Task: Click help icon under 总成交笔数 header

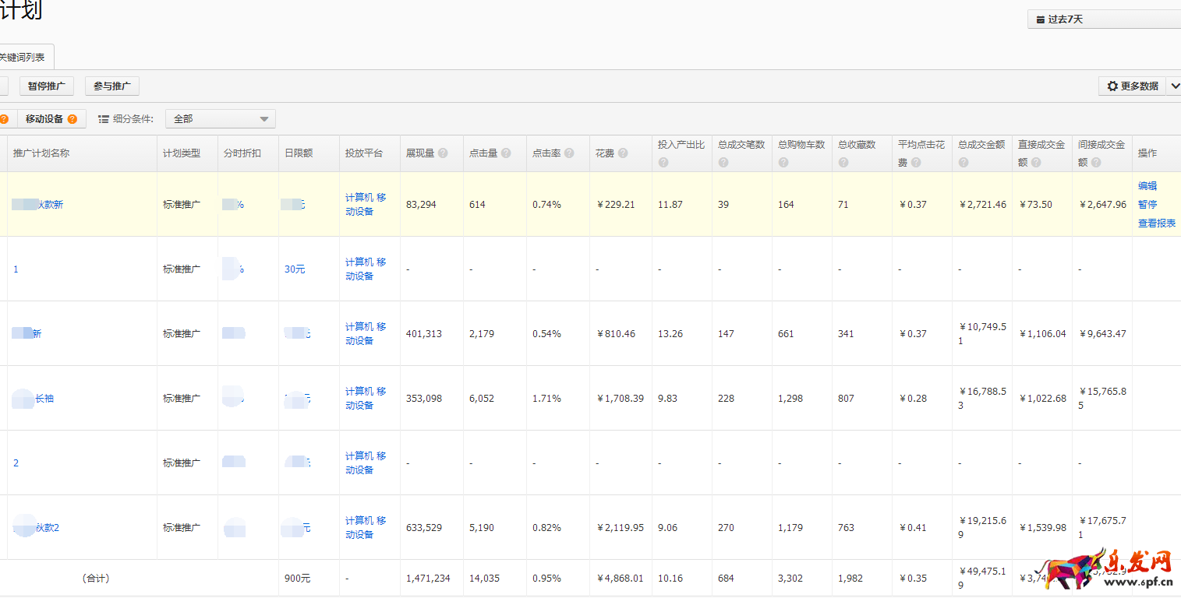Action: point(723,163)
